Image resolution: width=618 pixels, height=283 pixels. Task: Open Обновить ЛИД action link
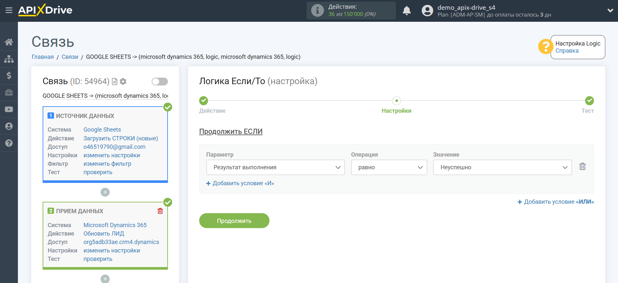[x=104, y=234]
